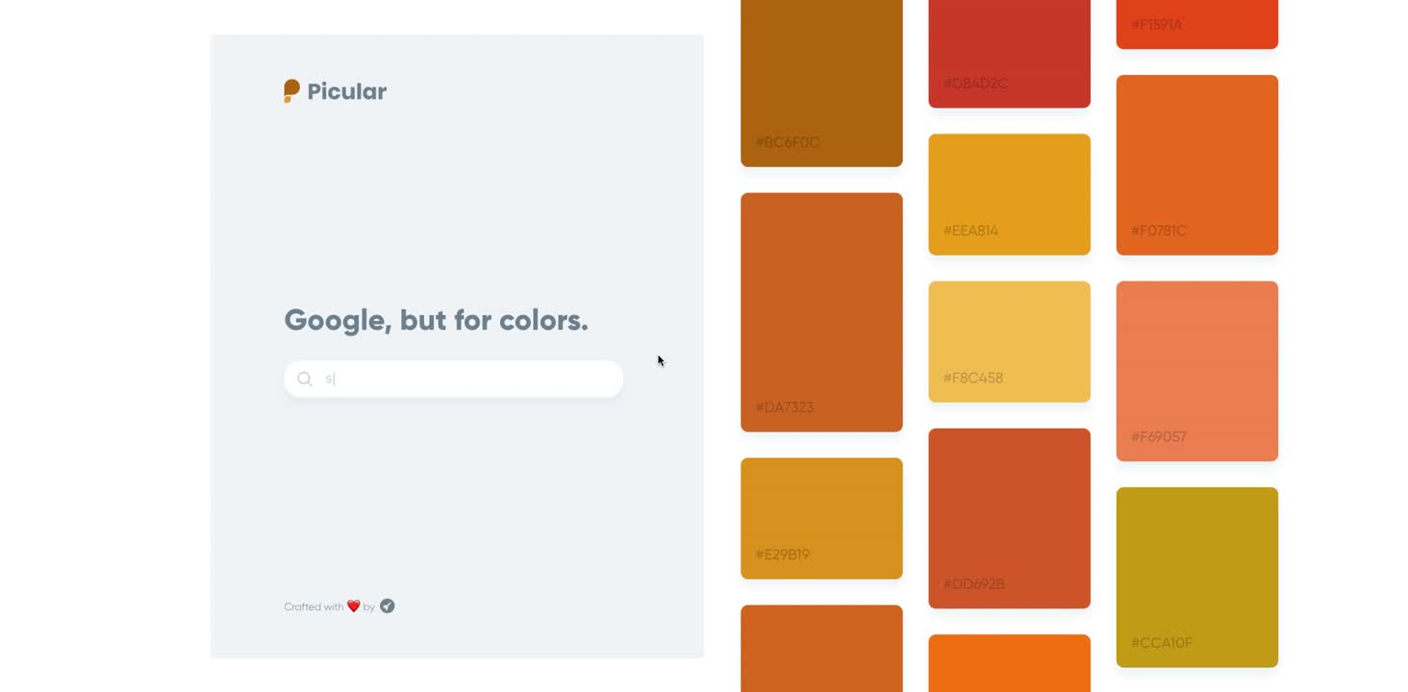
Task: Select the #DA7323 color swatch
Action: coord(821,312)
